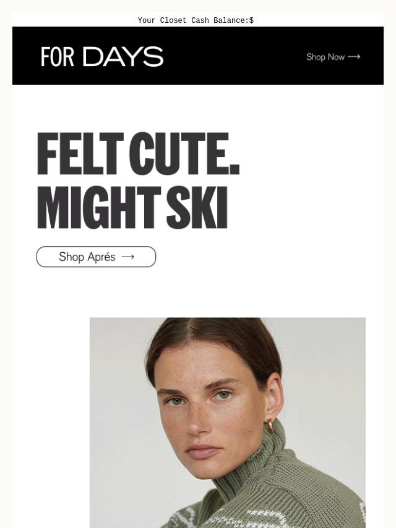Click the gold hoop earring in photo
The height and width of the screenshot is (528, 396).
270,425
